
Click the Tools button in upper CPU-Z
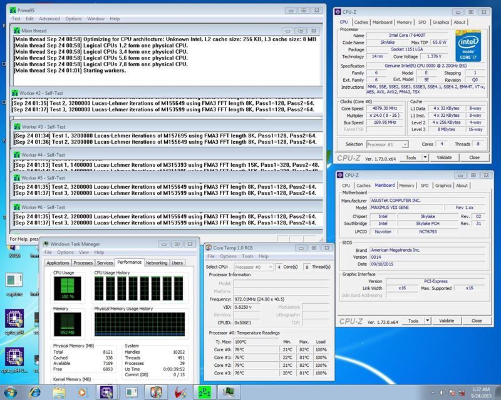(x=411, y=157)
